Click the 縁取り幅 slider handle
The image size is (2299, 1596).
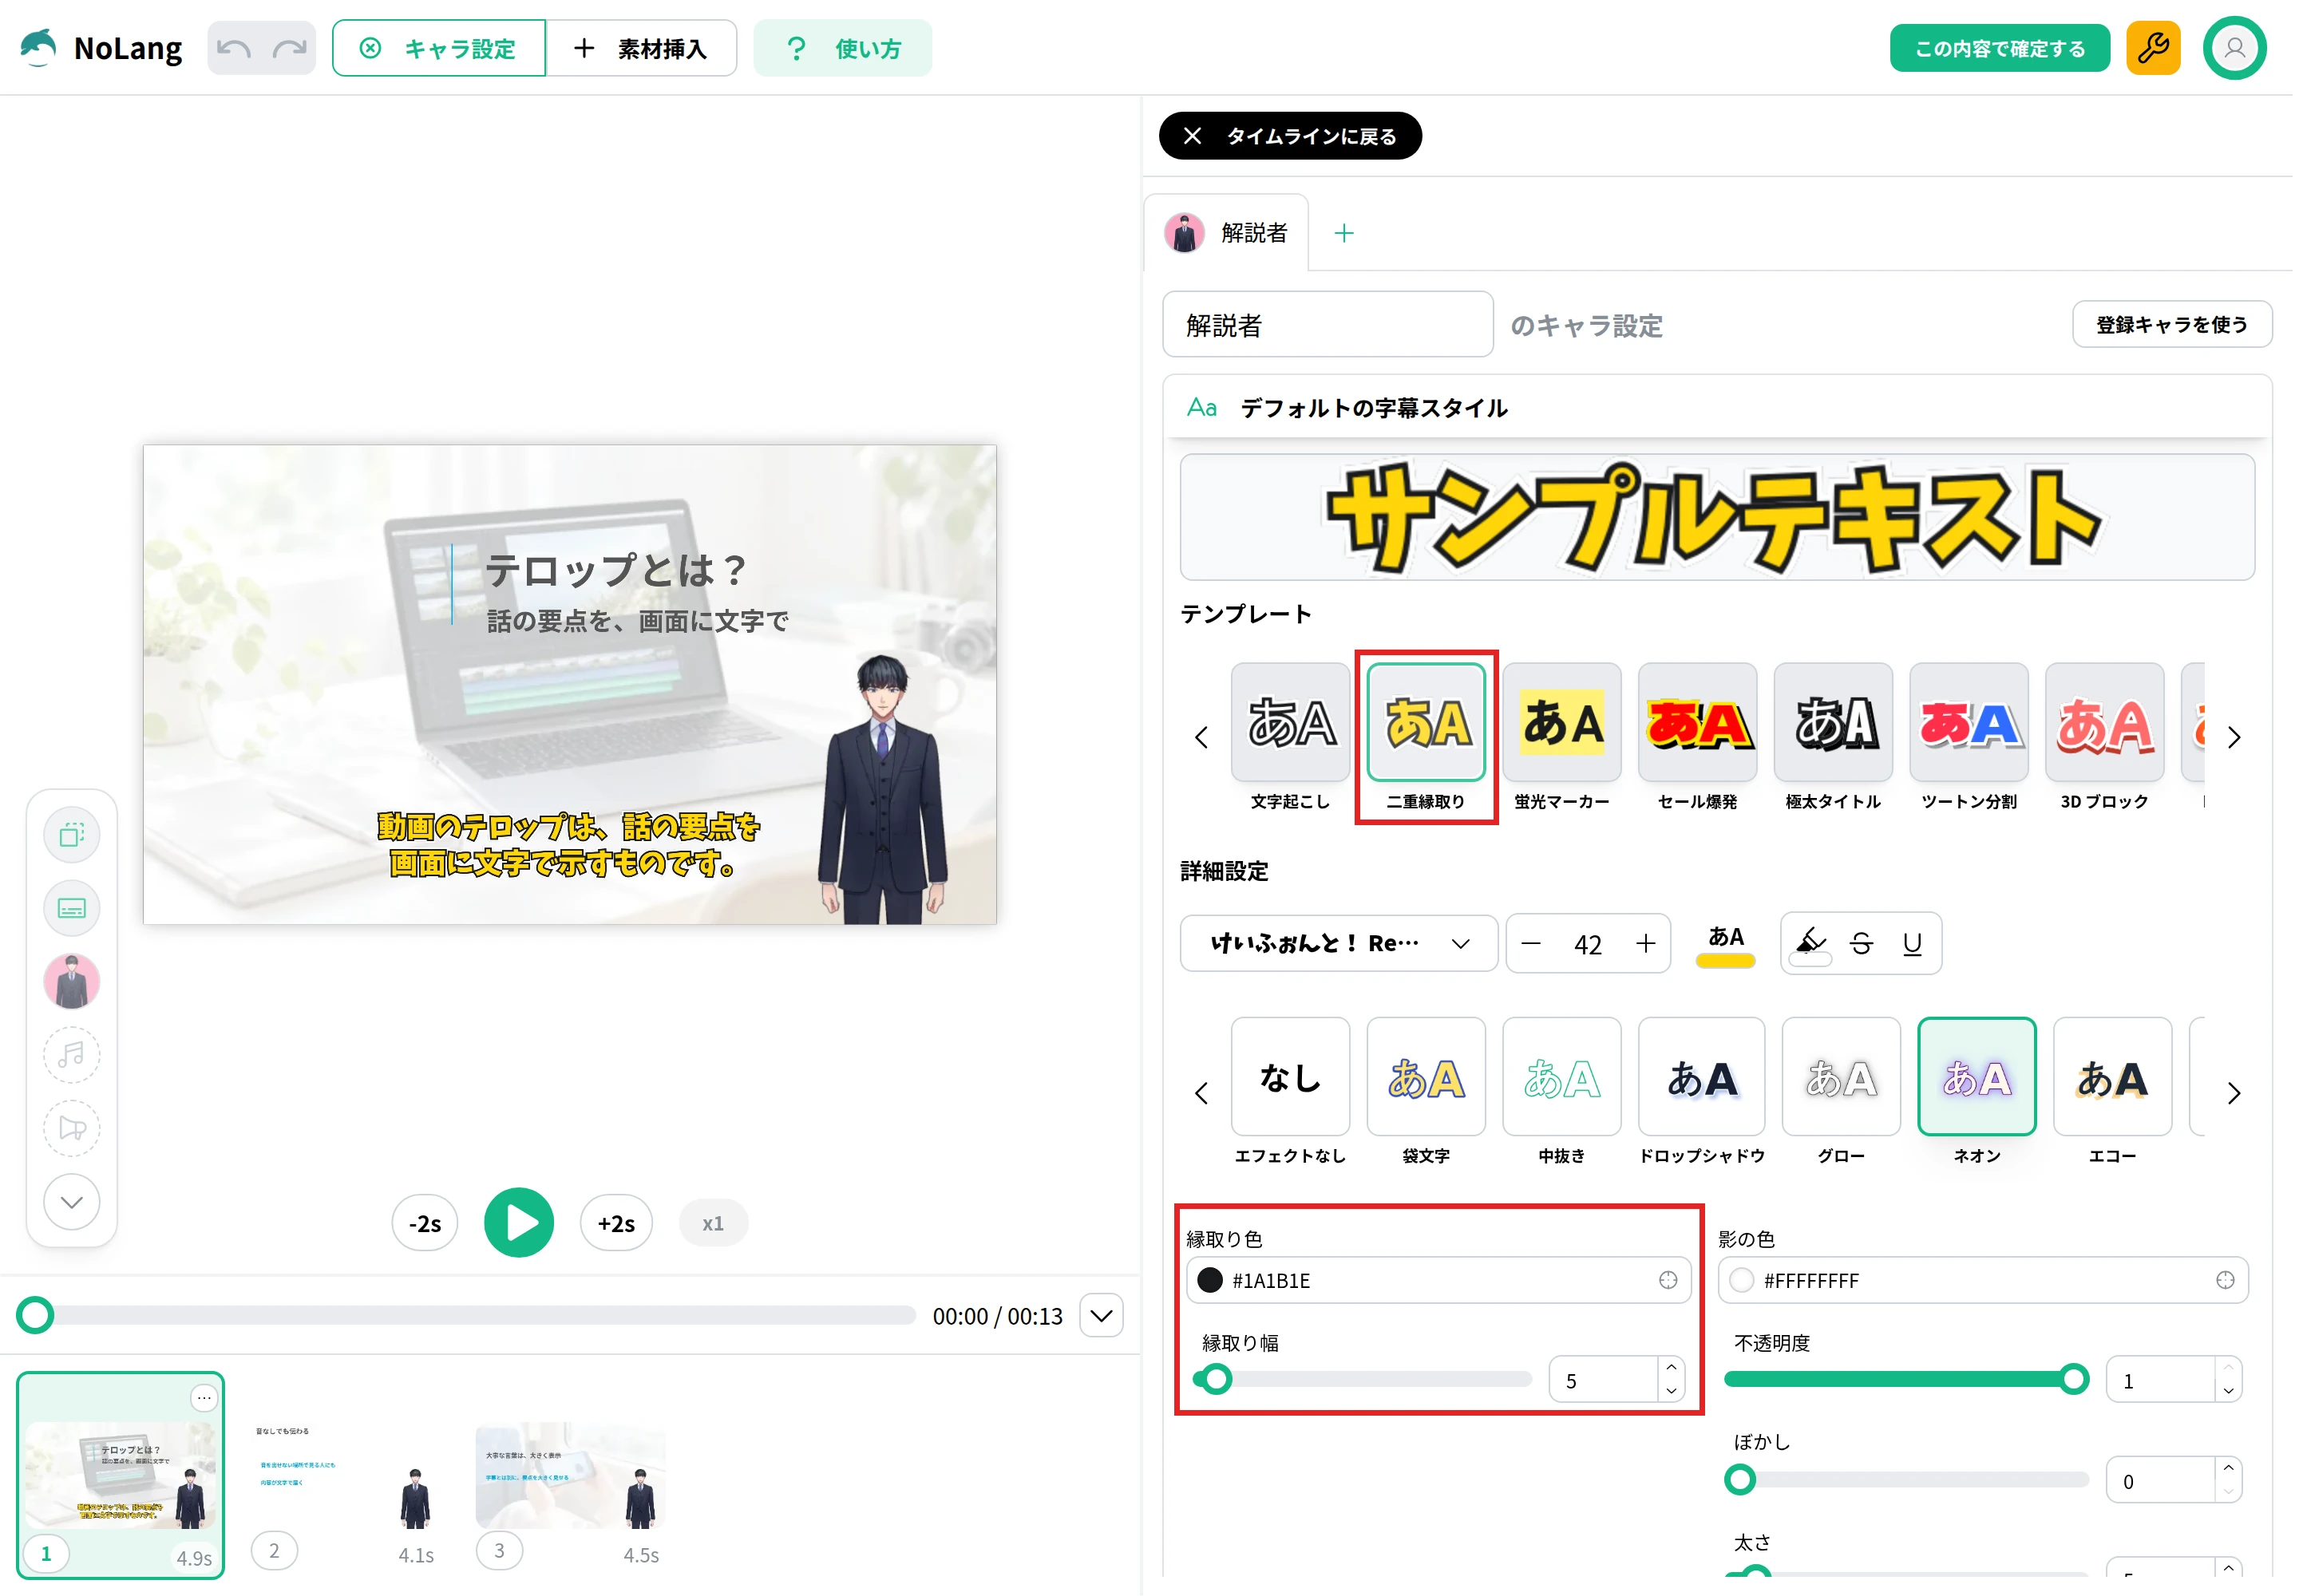point(1216,1379)
